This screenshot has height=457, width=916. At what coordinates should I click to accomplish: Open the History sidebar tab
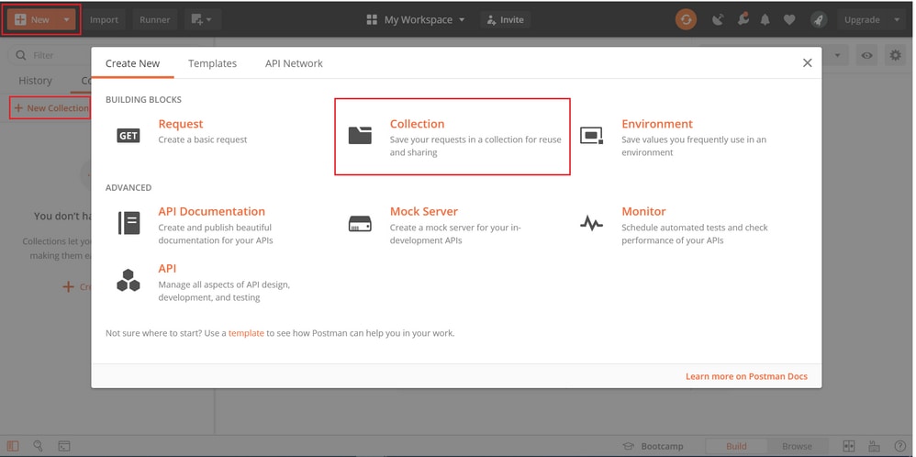pyautogui.click(x=35, y=81)
